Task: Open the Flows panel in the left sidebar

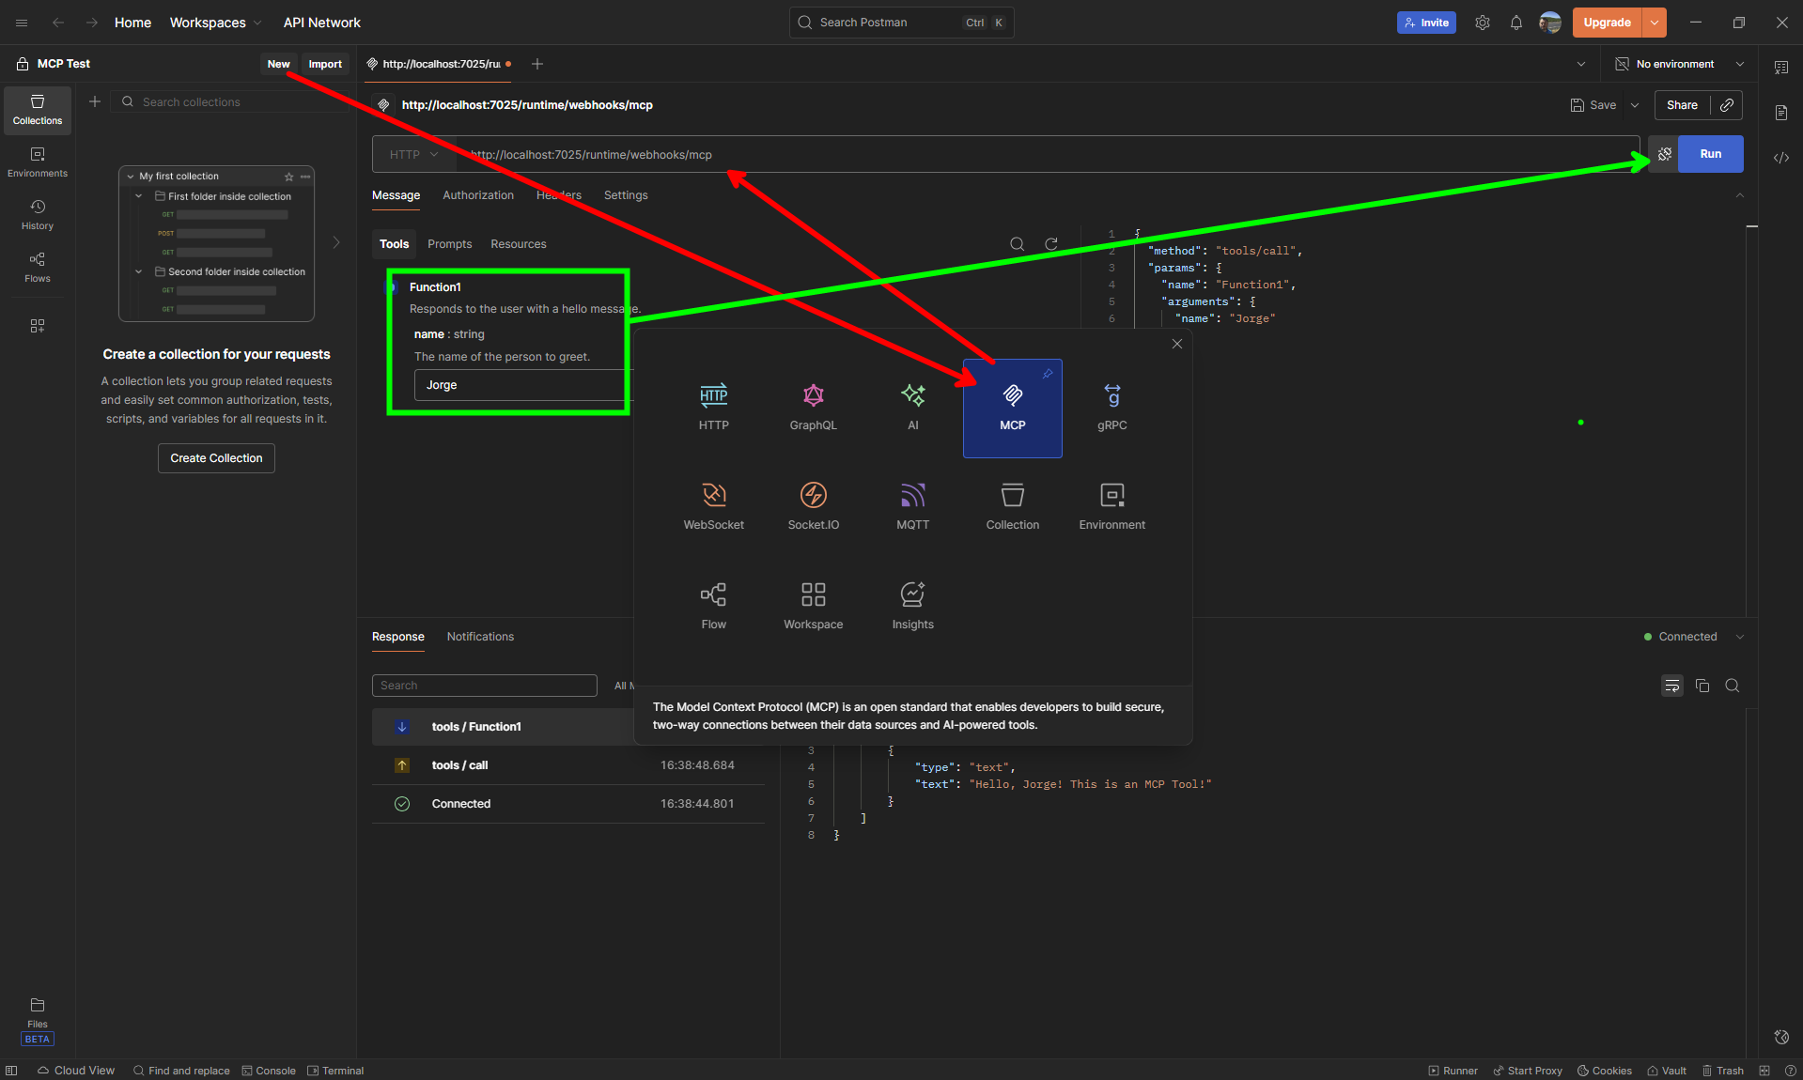Action: tap(37, 268)
